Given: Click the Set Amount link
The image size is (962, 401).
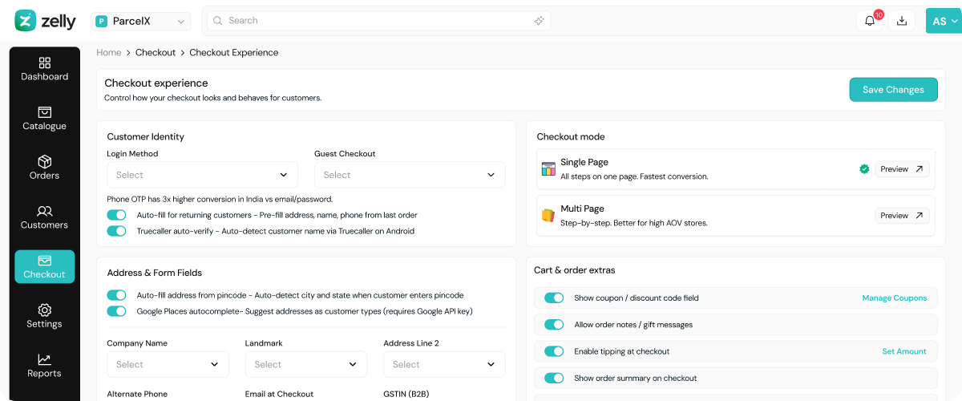Looking at the screenshot, I should coord(904,351).
